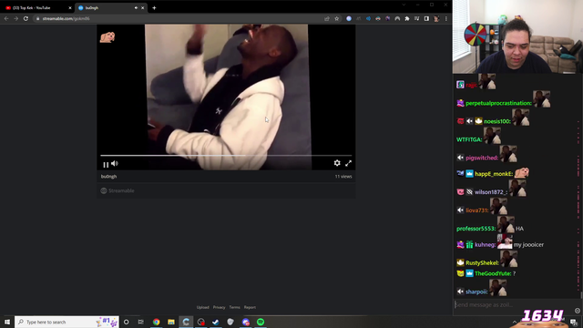Open the Terms footer link

(x=235, y=307)
